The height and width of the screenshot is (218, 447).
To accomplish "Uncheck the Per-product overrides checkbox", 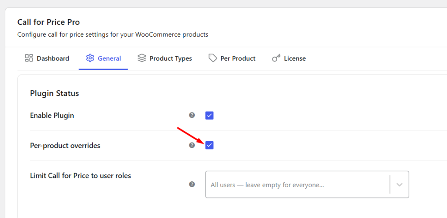I will (209, 146).
